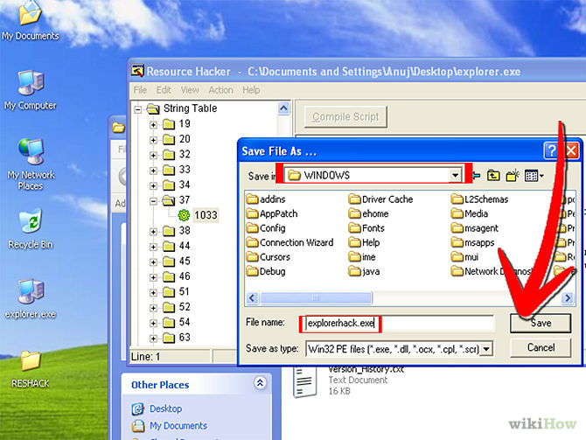The width and height of the screenshot is (586, 440).
Task: Select the L2Schemas folder
Action: pos(479,199)
